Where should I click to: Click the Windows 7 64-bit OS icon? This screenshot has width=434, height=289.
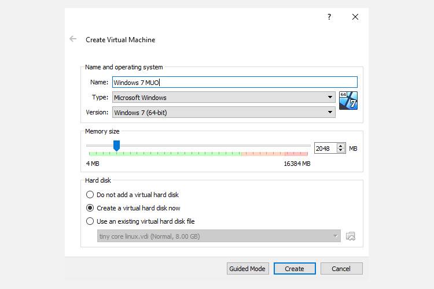point(348,101)
